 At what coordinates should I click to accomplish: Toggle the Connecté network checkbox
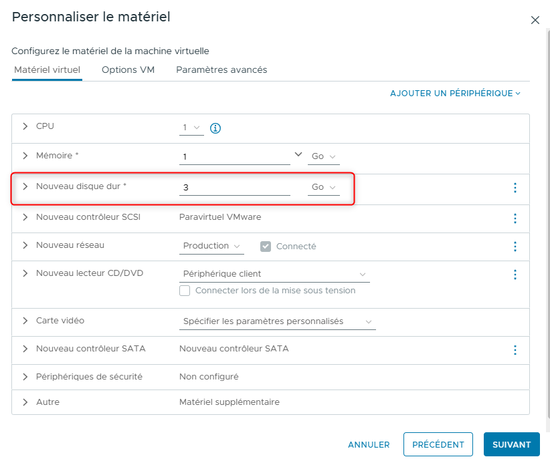tap(266, 247)
